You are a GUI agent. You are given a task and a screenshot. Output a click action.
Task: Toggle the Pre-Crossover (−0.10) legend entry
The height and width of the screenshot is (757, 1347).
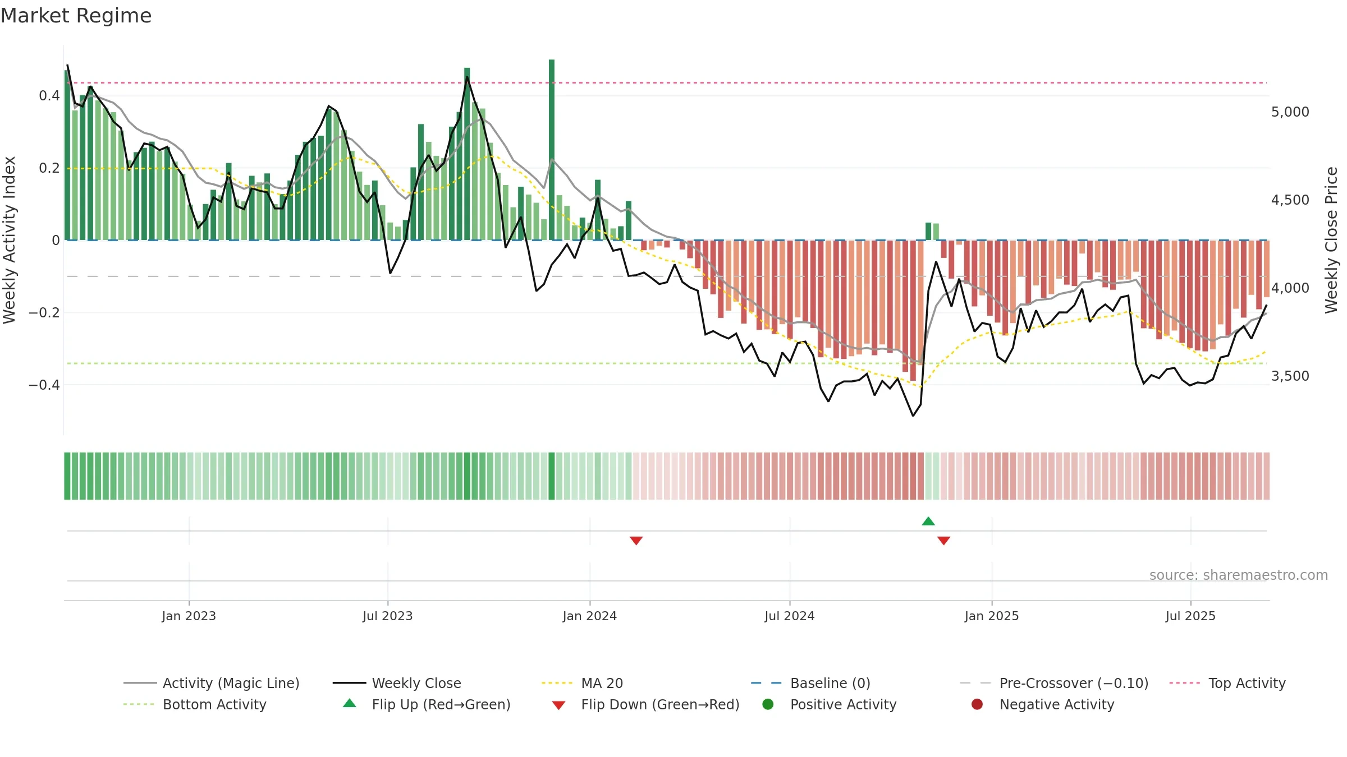pyautogui.click(x=1054, y=683)
